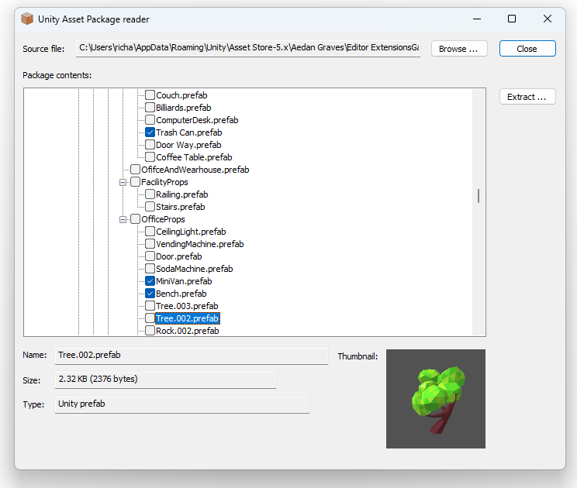The width and height of the screenshot is (577, 488).
Task: Enable the Door Way.prefab checkbox
Action: point(150,145)
